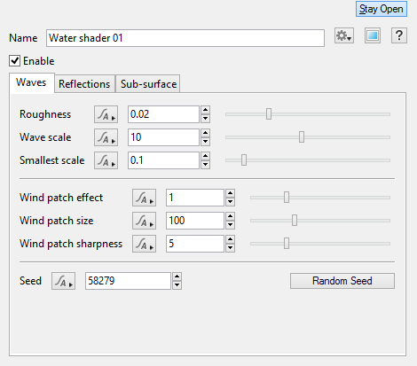This screenshot has height=366, width=417.
Task: Open the Seed animation function button
Action: click(63, 281)
